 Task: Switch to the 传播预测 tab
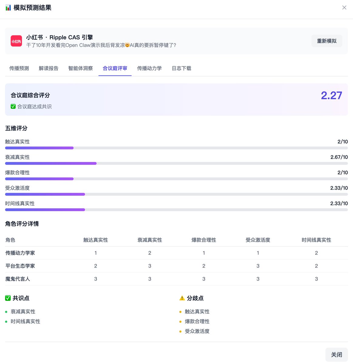[19, 69]
